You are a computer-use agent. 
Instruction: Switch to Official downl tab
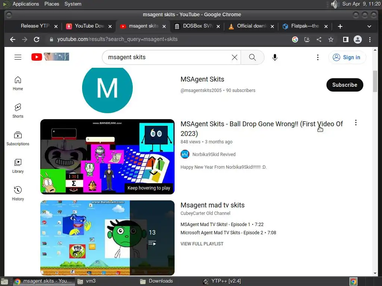coord(251,26)
